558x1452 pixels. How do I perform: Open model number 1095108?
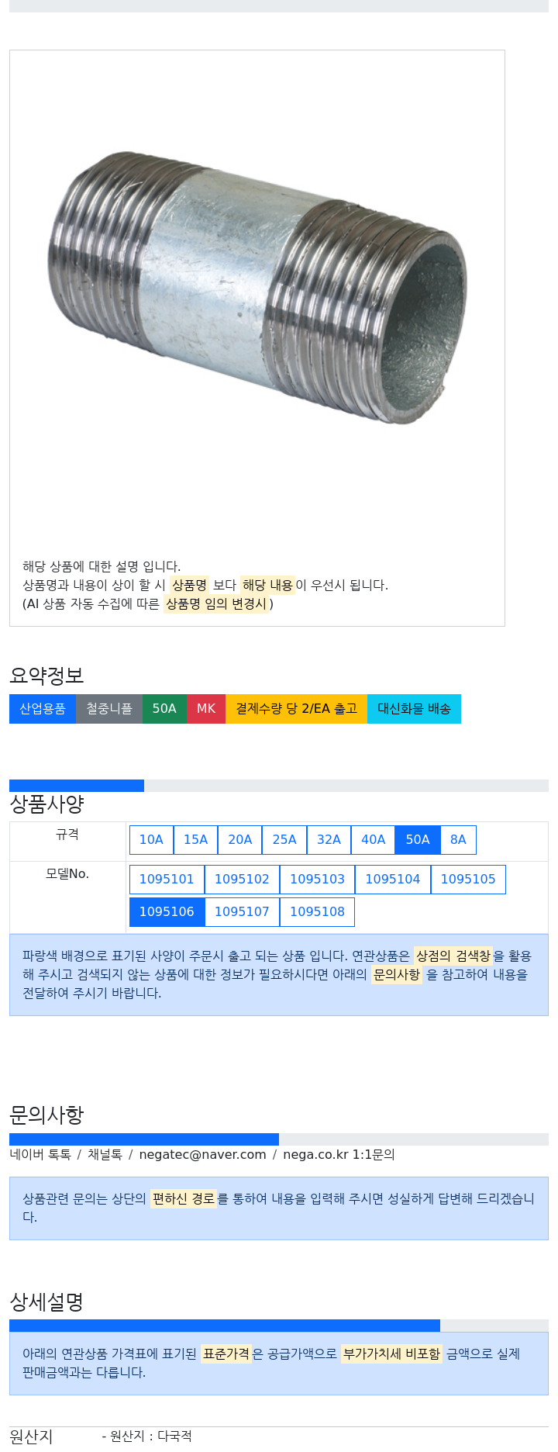tap(317, 912)
